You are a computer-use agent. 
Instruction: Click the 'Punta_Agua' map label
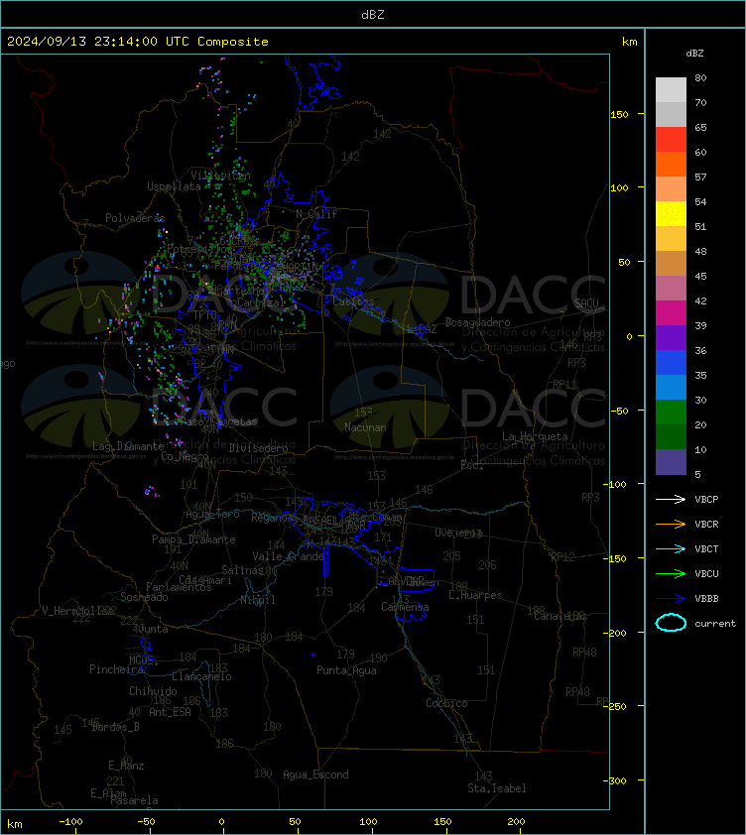(346, 670)
